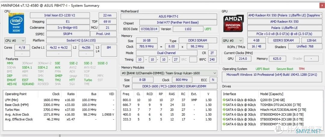This screenshot has height=137, width=325.
Task: Click the 1.0908 V VID value
Action: (x=108, y=114)
